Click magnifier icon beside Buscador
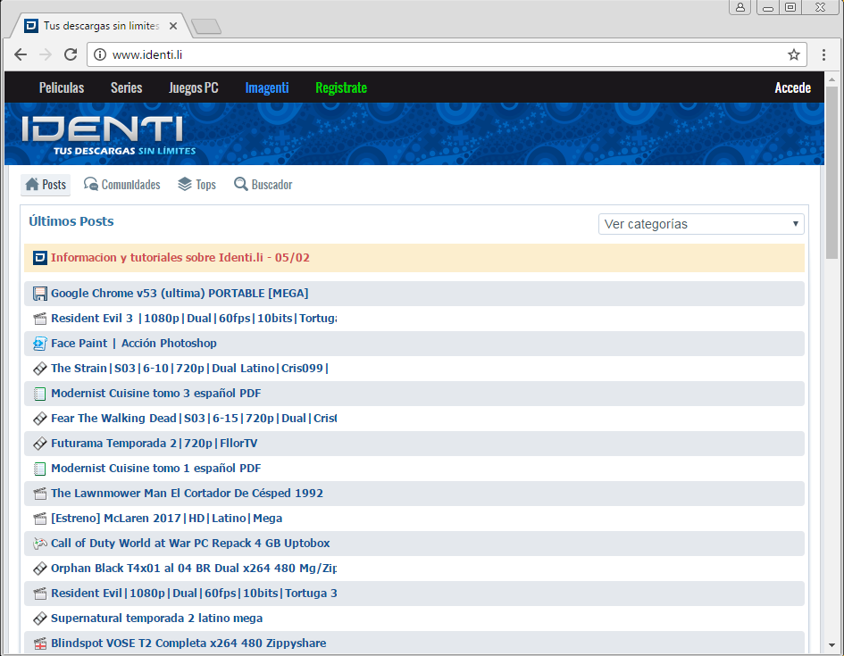 coord(240,185)
